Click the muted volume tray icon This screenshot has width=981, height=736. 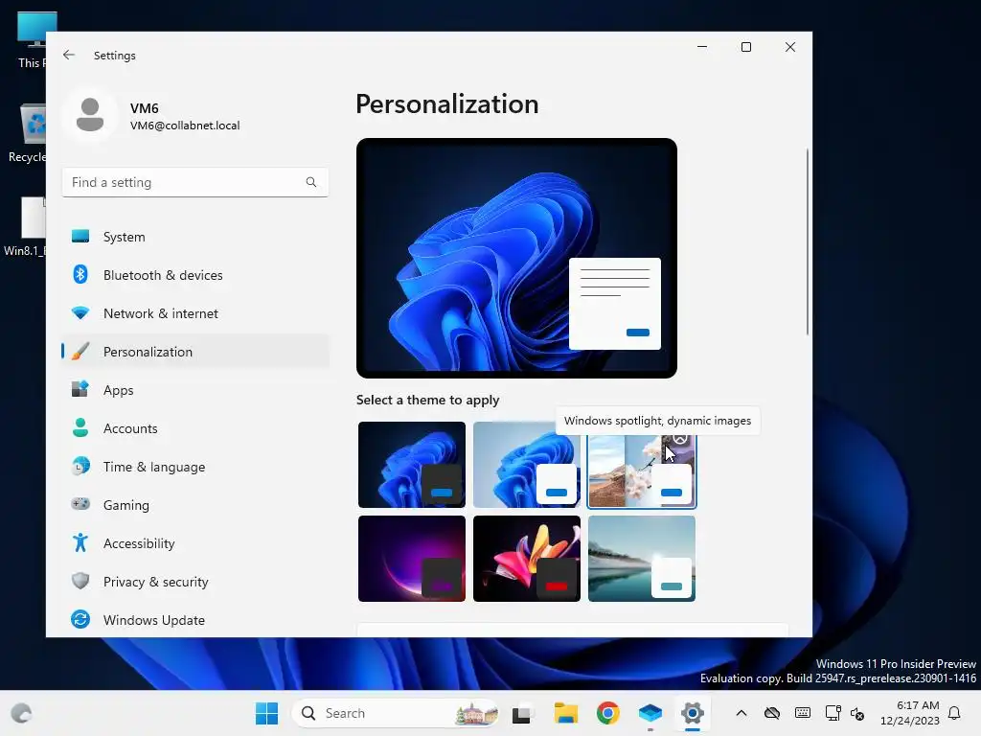point(857,713)
